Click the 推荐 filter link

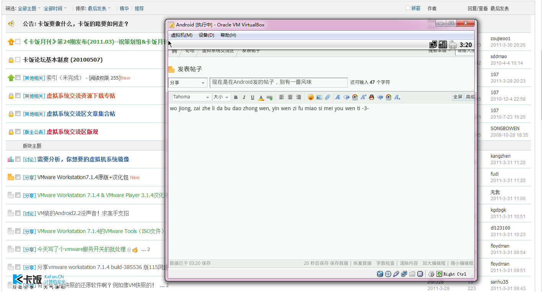[x=139, y=8]
